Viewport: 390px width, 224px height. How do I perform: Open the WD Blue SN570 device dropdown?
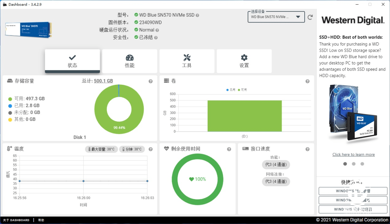click(275, 17)
